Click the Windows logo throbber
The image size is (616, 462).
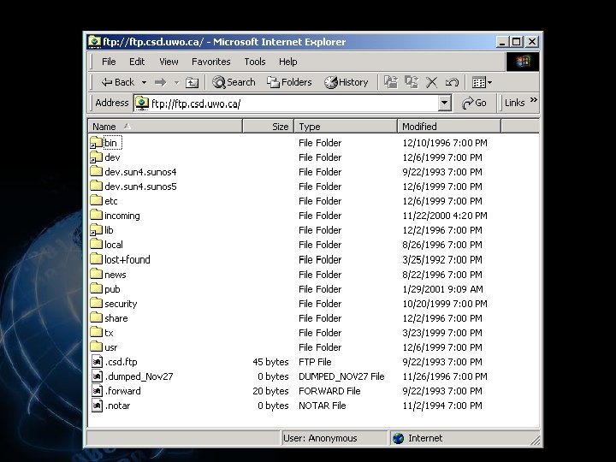523,62
